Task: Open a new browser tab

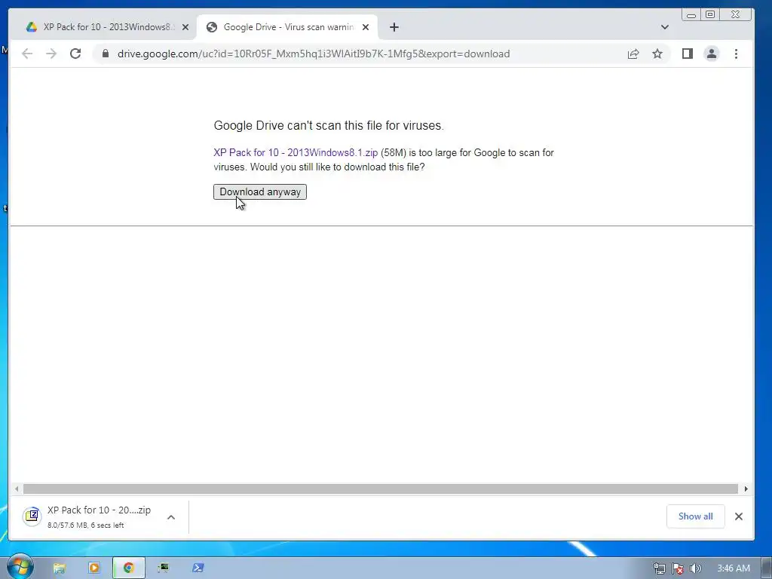Action: pyautogui.click(x=394, y=27)
